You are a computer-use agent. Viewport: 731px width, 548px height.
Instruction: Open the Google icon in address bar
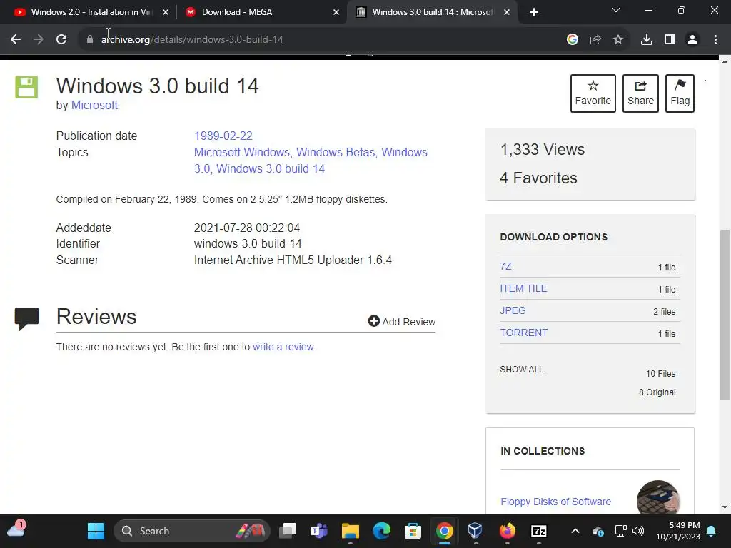pyautogui.click(x=573, y=40)
